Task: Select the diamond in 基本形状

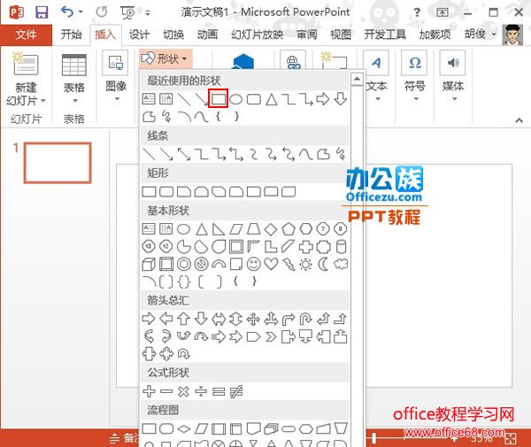Action: (271, 229)
